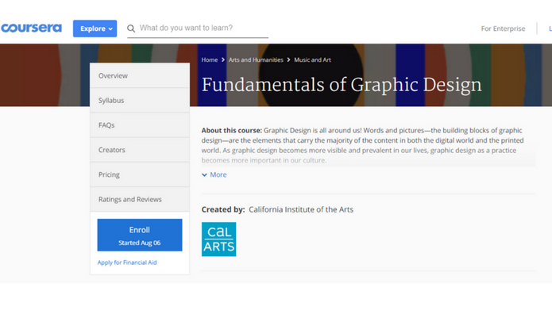The image size is (552, 310).
Task: Expand course description with More
Action: [x=214, y=174]
